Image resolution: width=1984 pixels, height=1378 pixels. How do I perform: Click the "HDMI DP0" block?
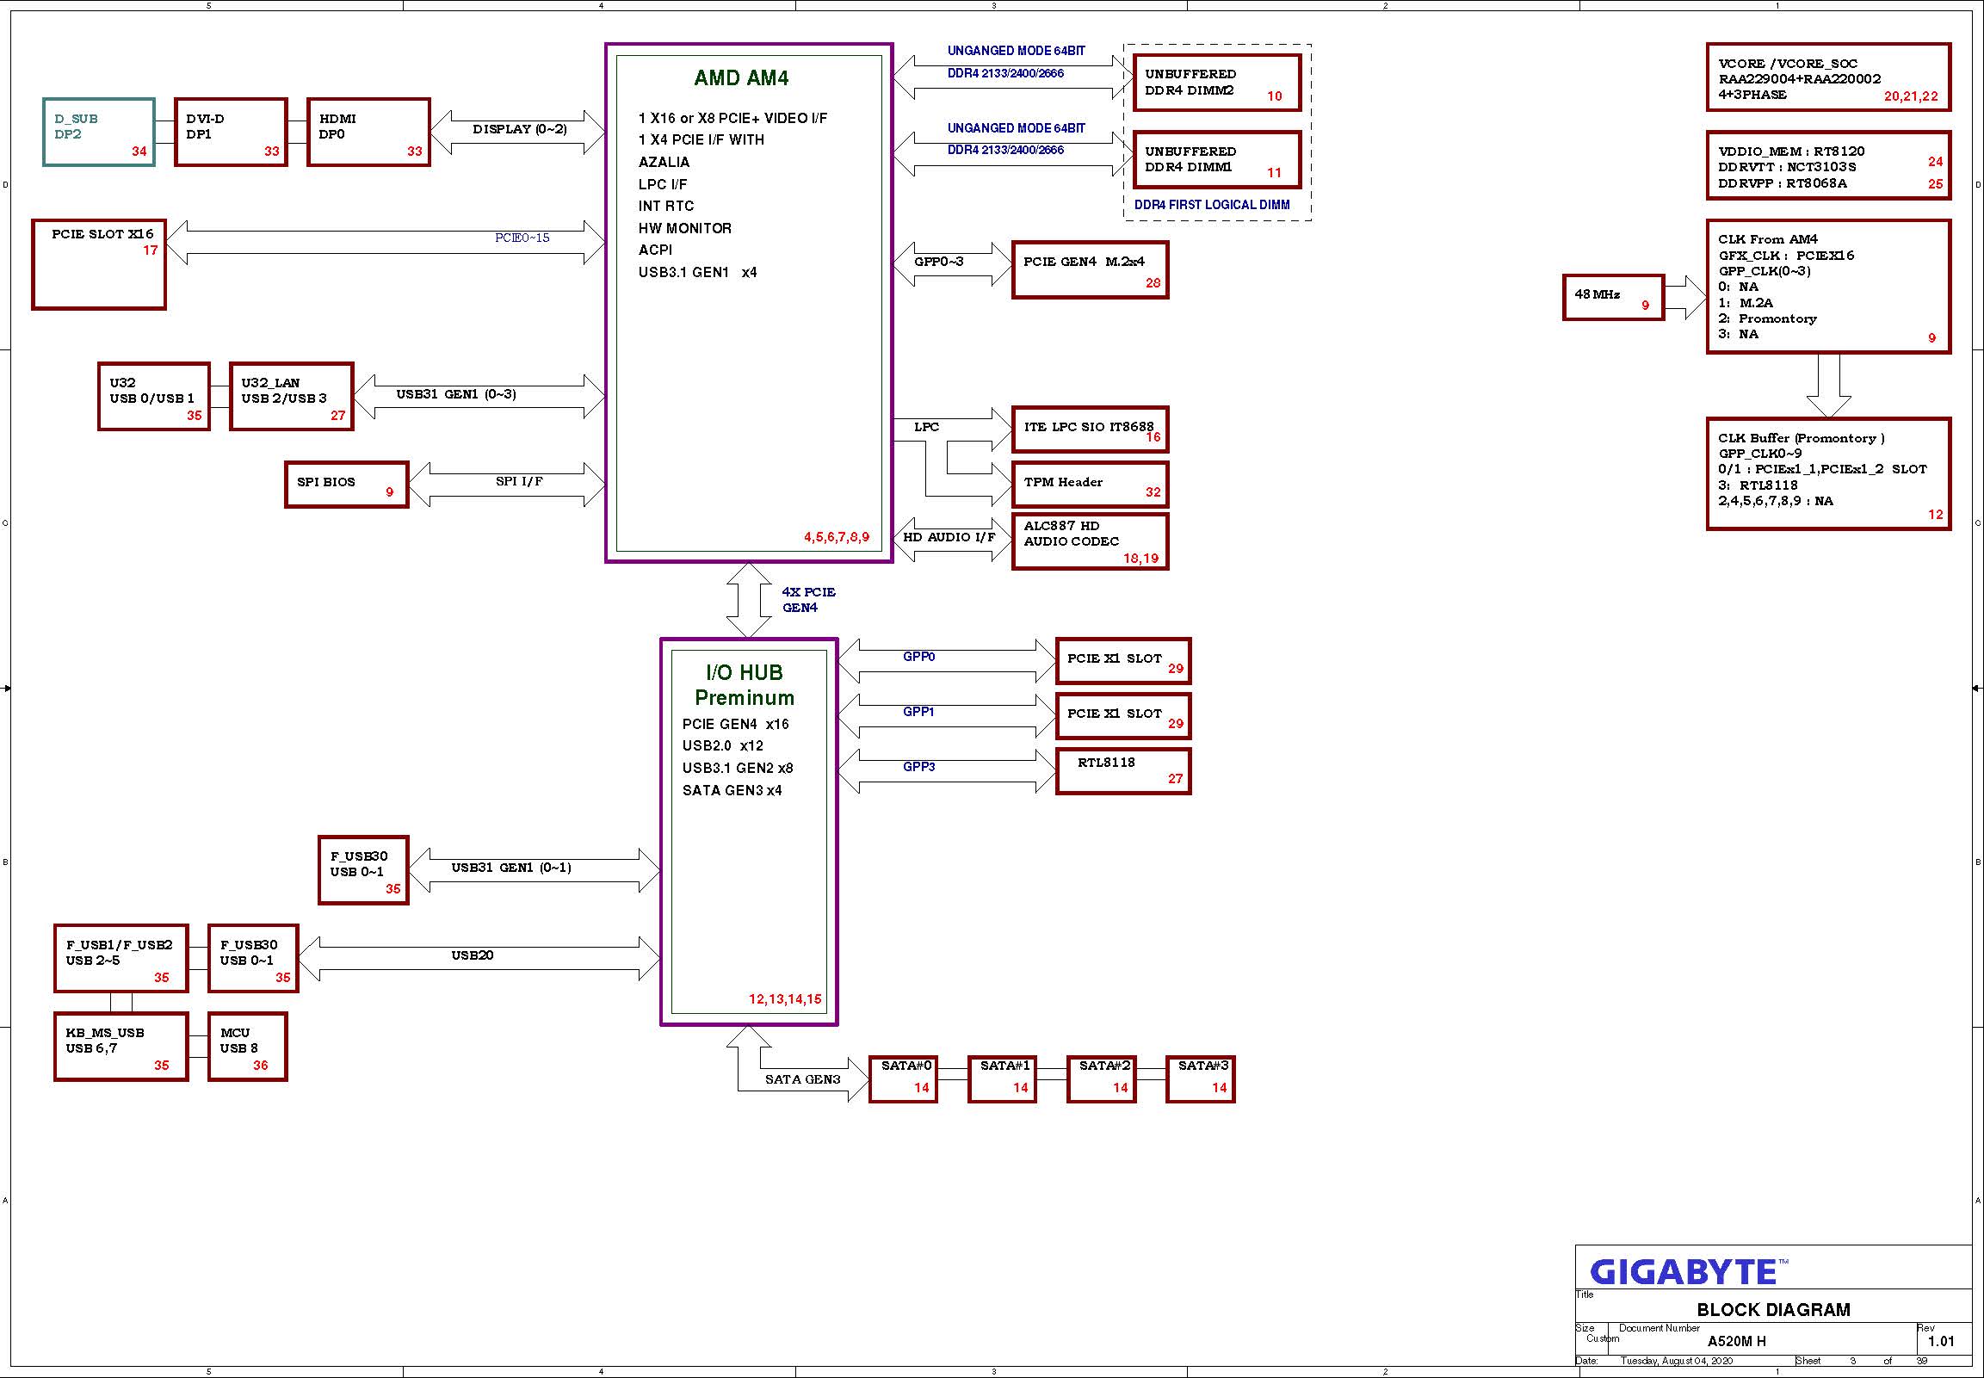tap(368, 132)
